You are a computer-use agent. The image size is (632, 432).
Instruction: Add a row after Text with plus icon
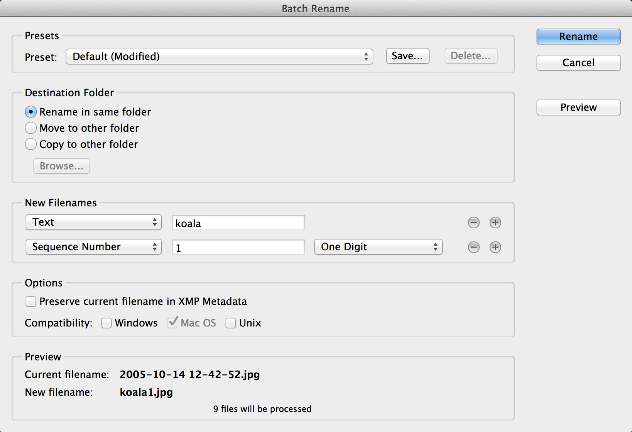[495, 223]
